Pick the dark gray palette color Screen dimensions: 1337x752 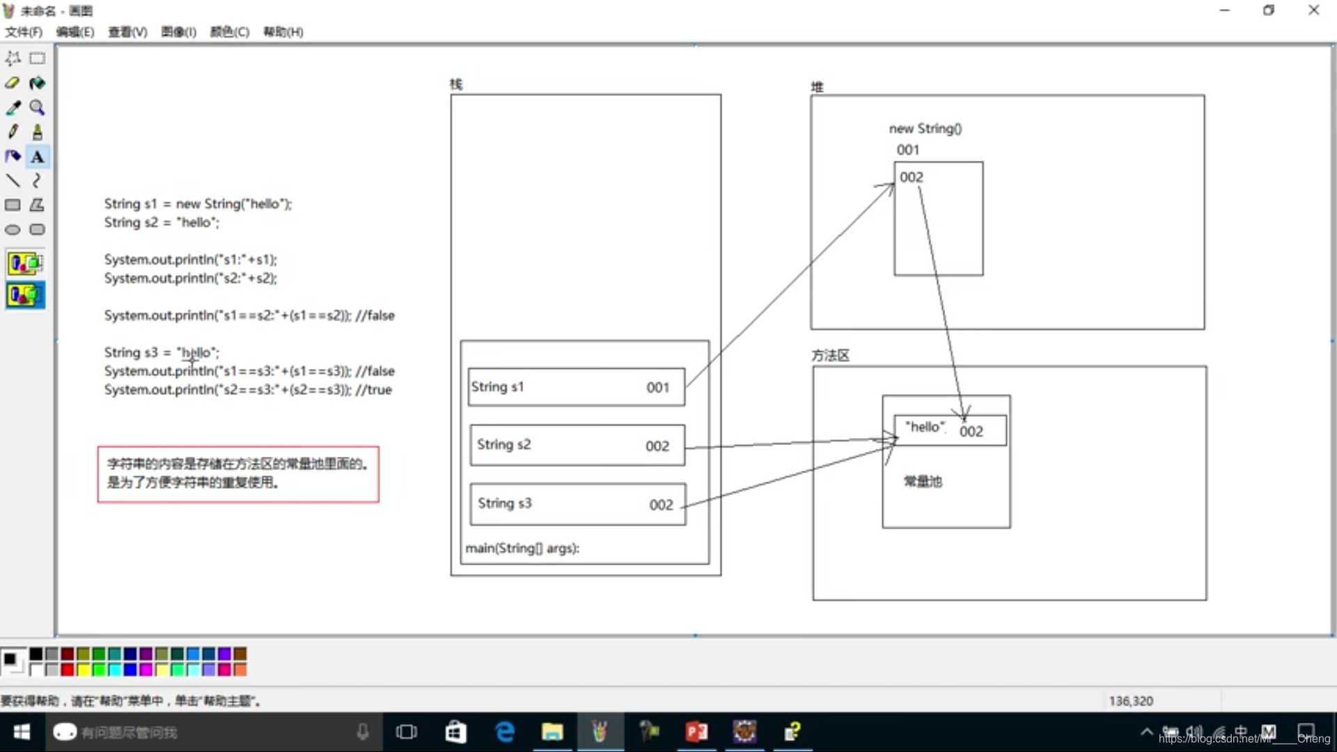(52, 653)
